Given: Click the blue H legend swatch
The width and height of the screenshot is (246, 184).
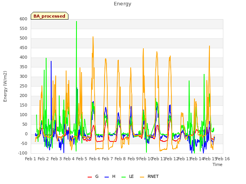Looking at the screenshot, I should pyautogui.click(x=107, y=177).
